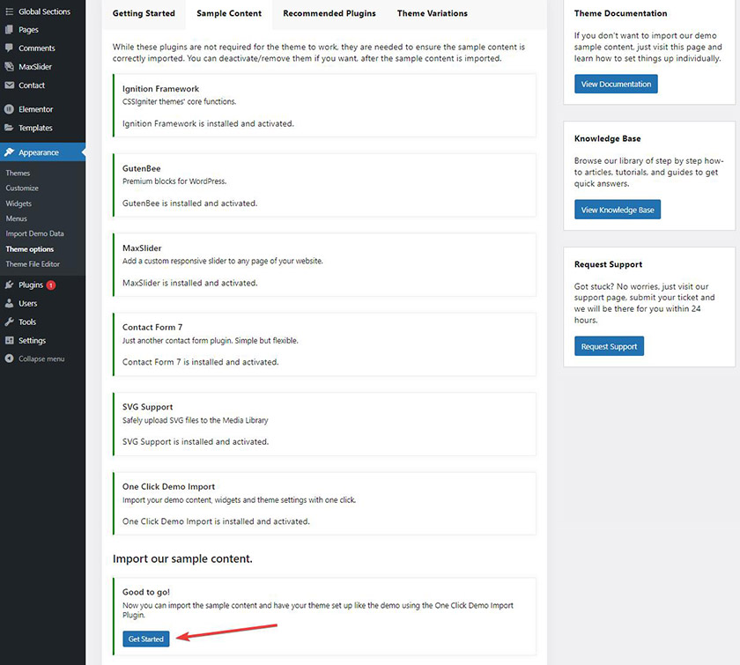The height and width of the screenshot is (665, 740).
Task: Click the Request Support button
Action: tap(609, 346)
